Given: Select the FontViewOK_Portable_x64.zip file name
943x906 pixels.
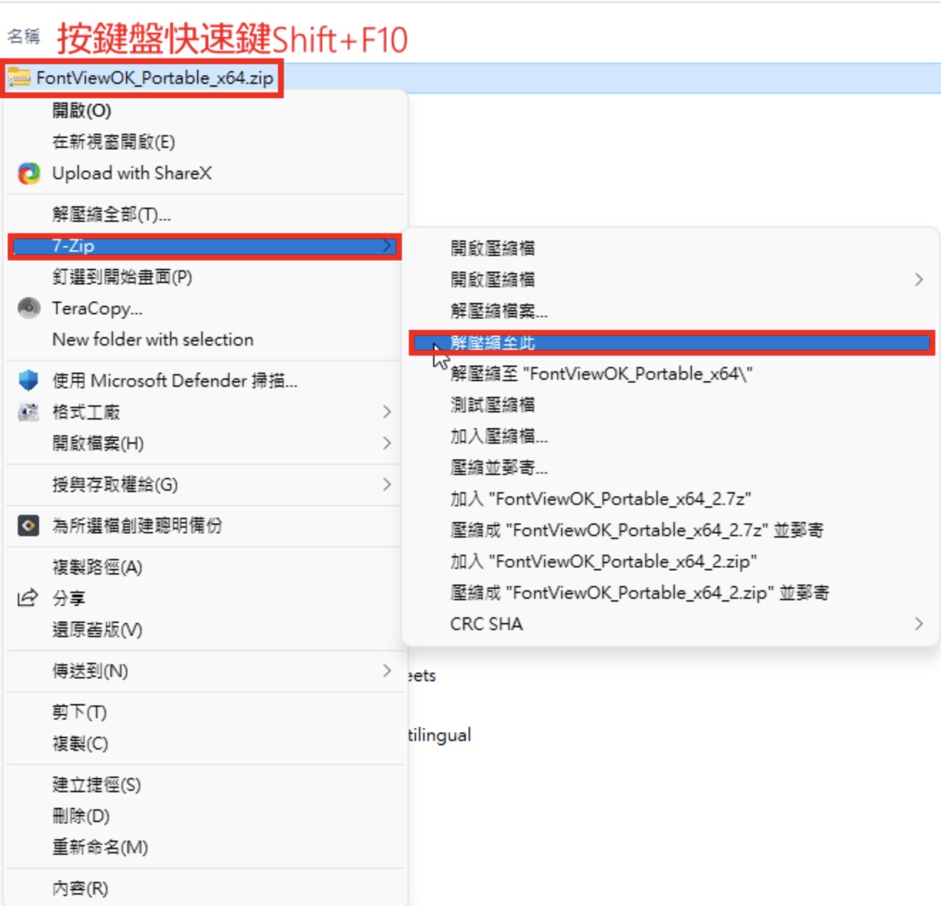Looking at the screenshot, I should click(x=154, y=78).
